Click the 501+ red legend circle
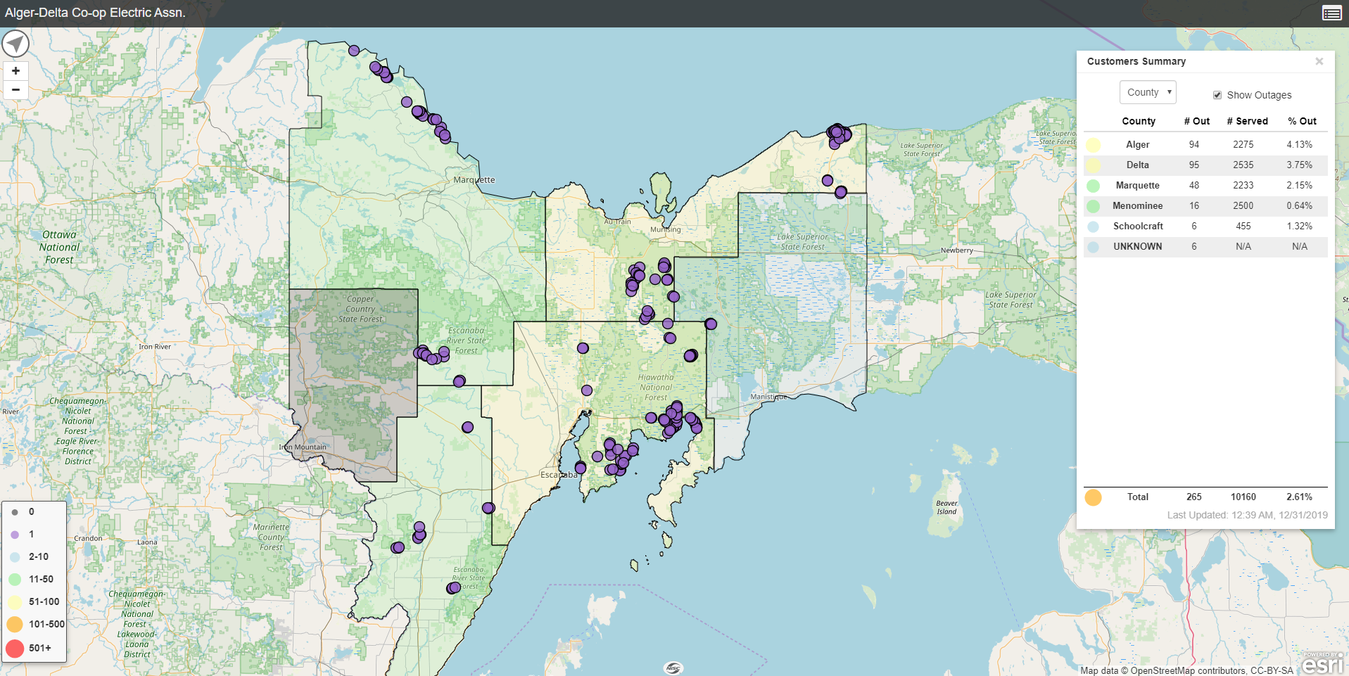This screenshot has height=676, width=1349. (15, 648)
